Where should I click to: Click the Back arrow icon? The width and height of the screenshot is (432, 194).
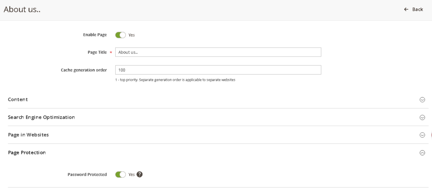tap(406, 9)
